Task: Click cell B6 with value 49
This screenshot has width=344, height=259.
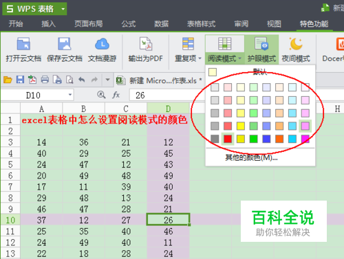Action: pos(84,176)
